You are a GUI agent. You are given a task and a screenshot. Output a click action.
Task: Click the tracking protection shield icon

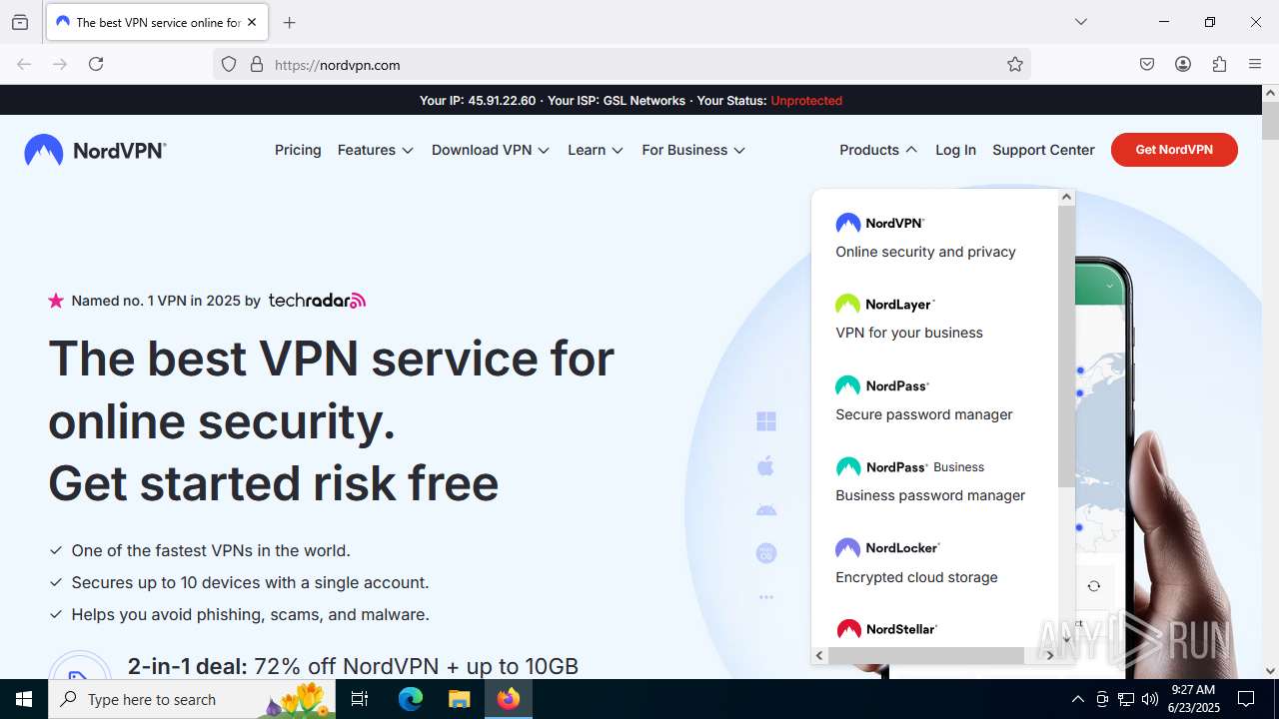[229, 64]
